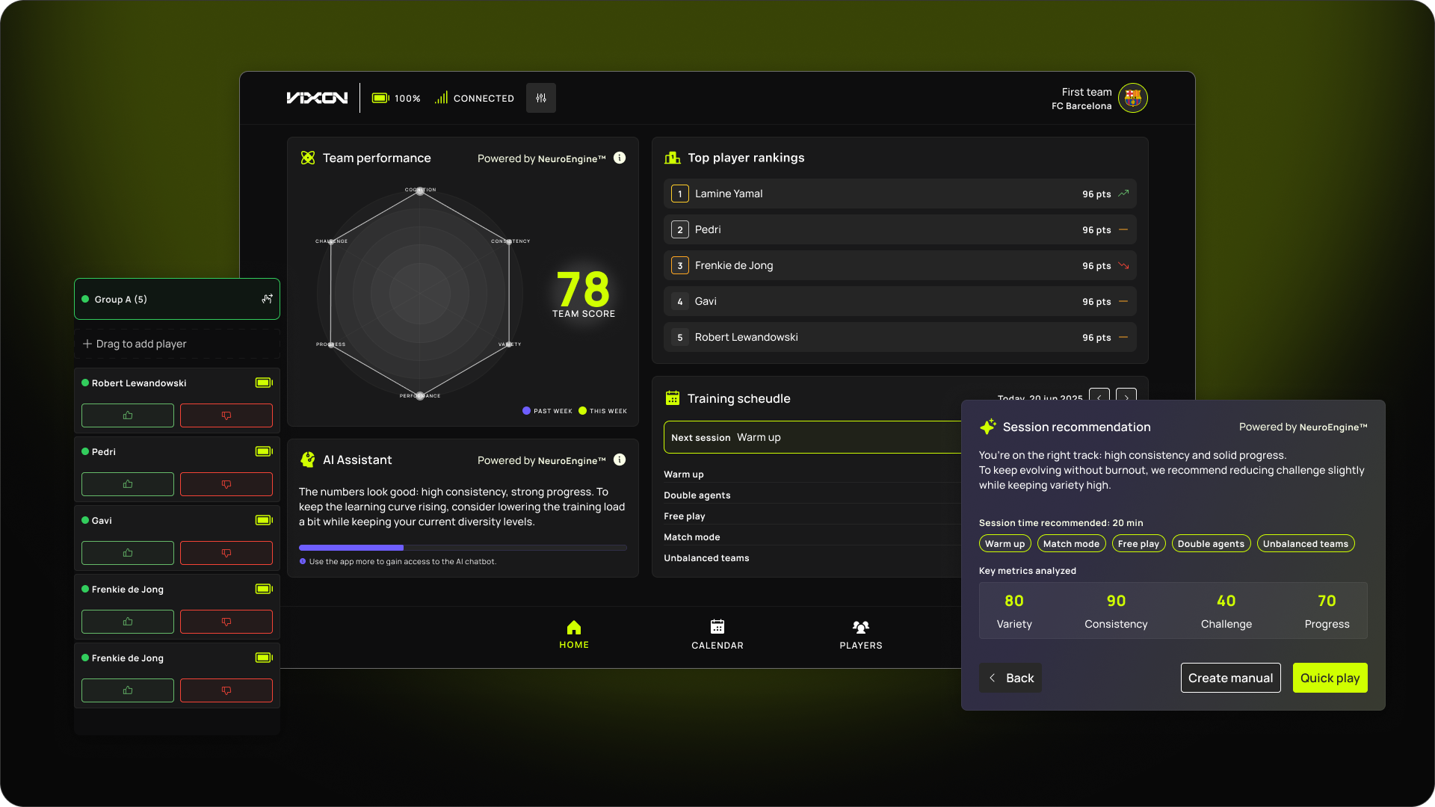Click Create manual in Session recommendation
The image size is (1435, 807).
[x=1230, y=678]
